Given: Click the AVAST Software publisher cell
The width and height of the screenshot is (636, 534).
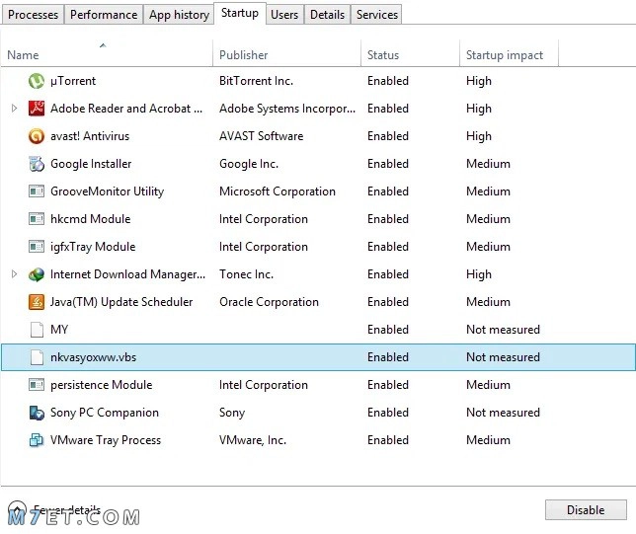Looking at the screenshot, I should (x=261, y=136).
